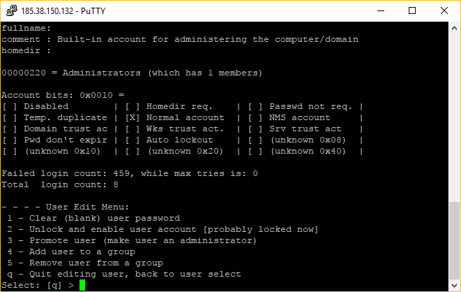Click the q Quit editing user line
The width and height of the screenshot is (461, 292).
pyautogui.click(x=124, y=274)
